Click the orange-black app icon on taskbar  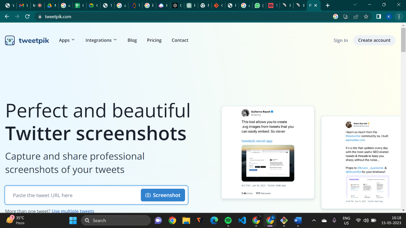[200, 220]
